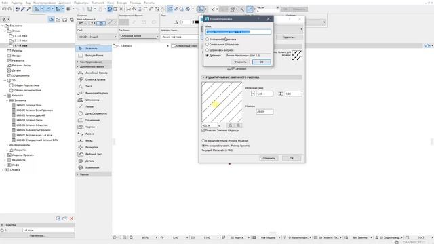Click the Redo arrow in toolbar
Image resolution: width=434 pixels, height=244 pixels.
(10, 9)
